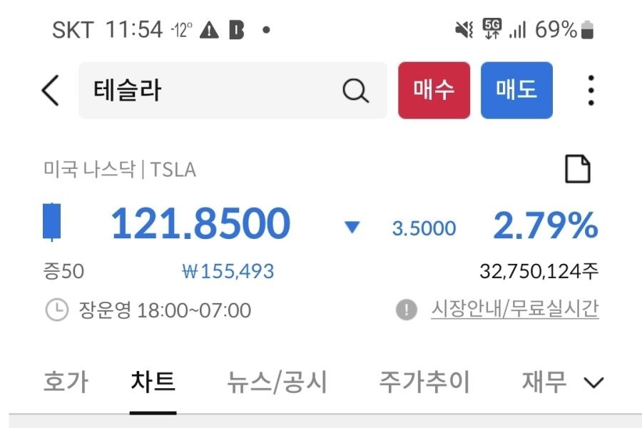Tap the document memo icon
Viewport: 642px width, 428px height.
click(x=578, y=170)
